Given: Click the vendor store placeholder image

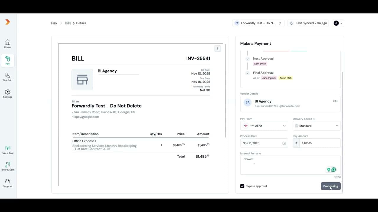Looking at the screenshot, I should pyautogui.click(x=82, y=79).
